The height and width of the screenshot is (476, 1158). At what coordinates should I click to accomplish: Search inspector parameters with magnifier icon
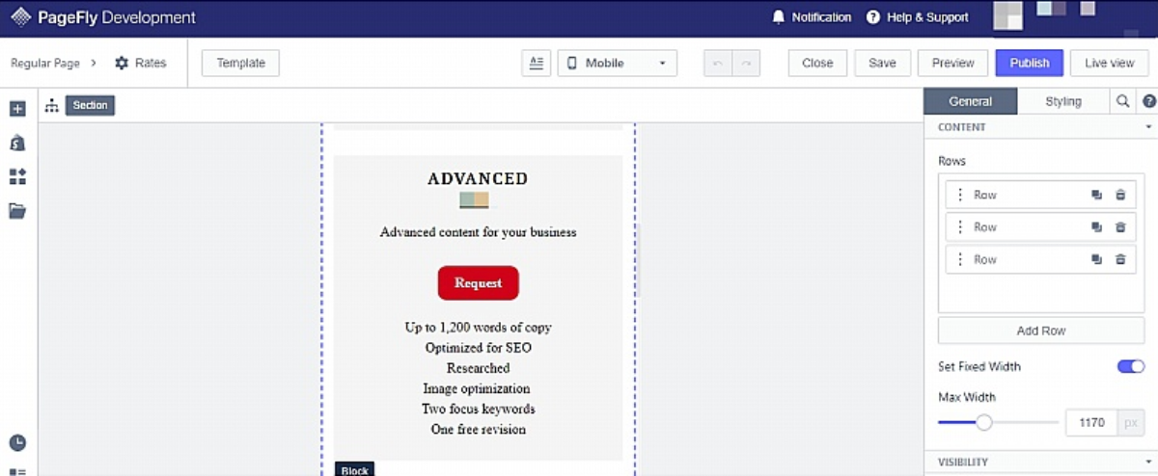(x=1123, y=101)
